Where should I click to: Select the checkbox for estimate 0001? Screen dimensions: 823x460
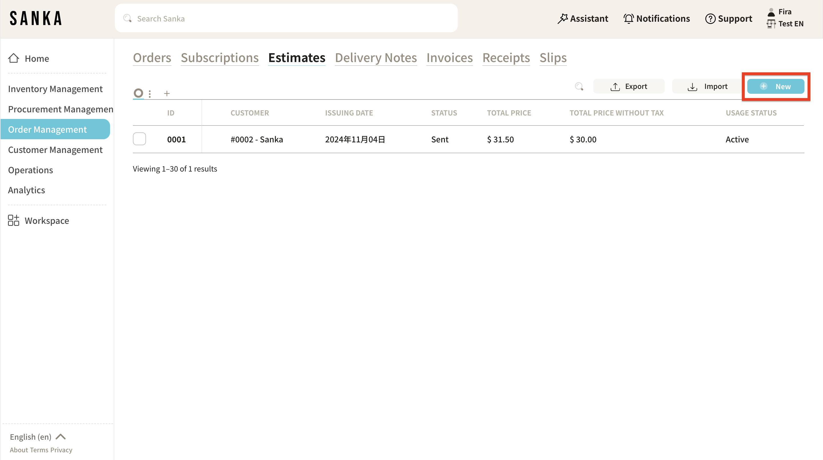[x=139, y=139]
